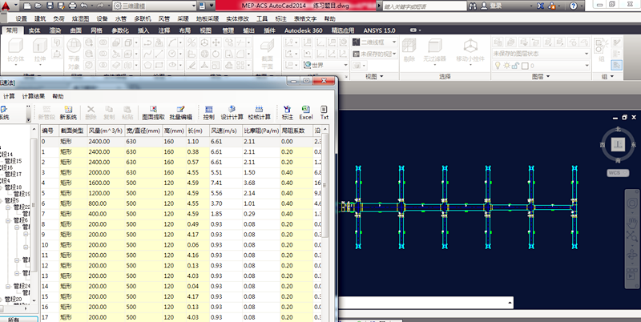
Task: Click the New file icon in quick access bar
Action: pyautogui.click(x=27, y=6)
